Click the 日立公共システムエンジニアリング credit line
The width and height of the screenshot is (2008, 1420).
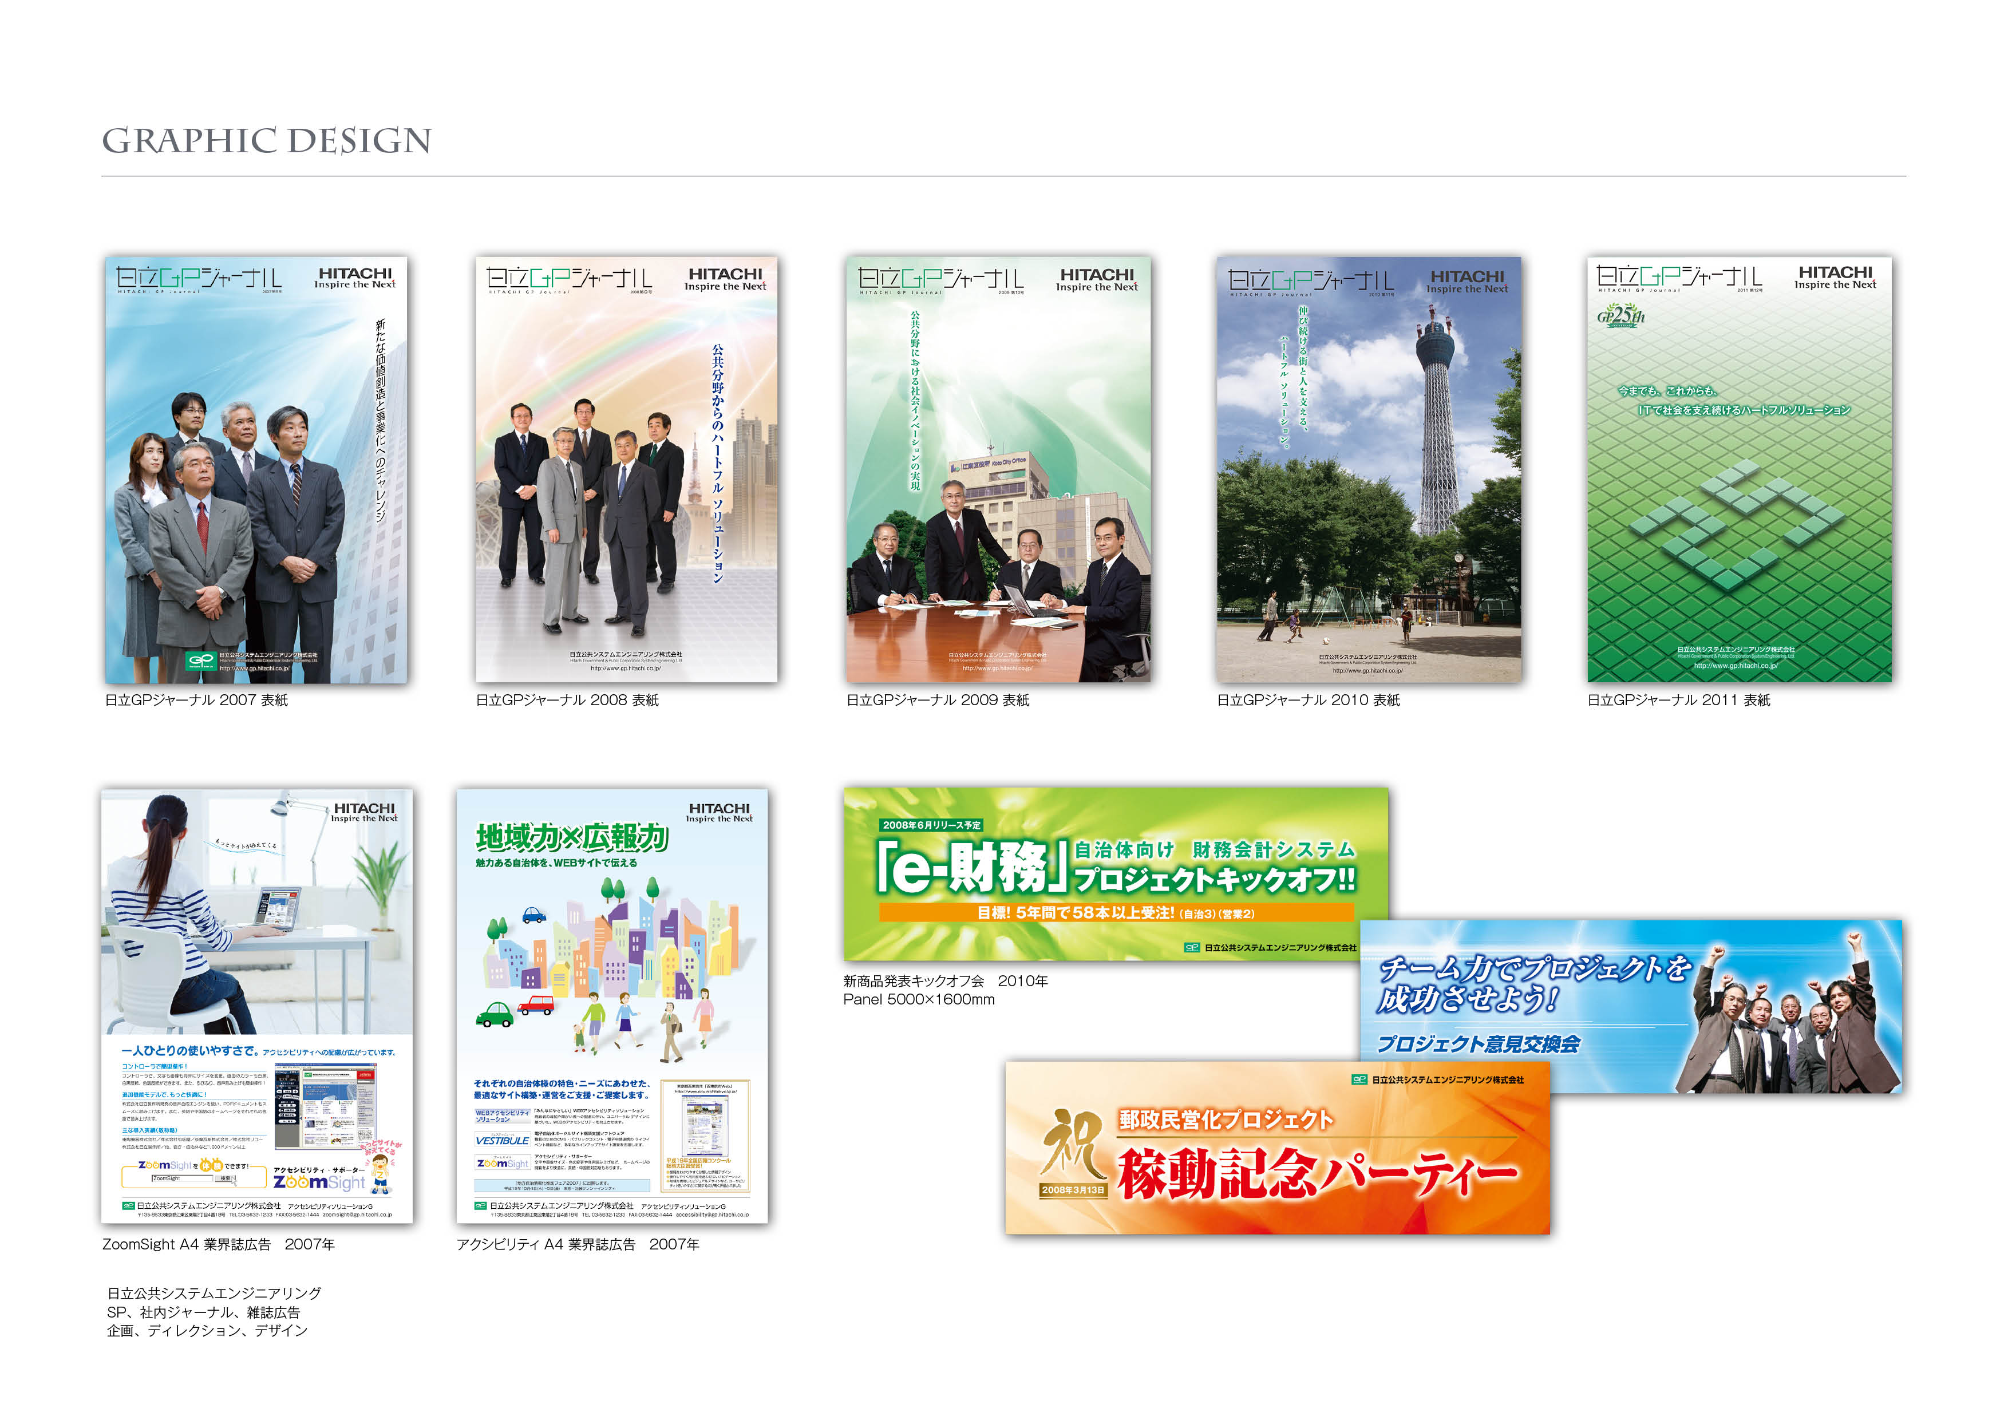point(214,1293)
